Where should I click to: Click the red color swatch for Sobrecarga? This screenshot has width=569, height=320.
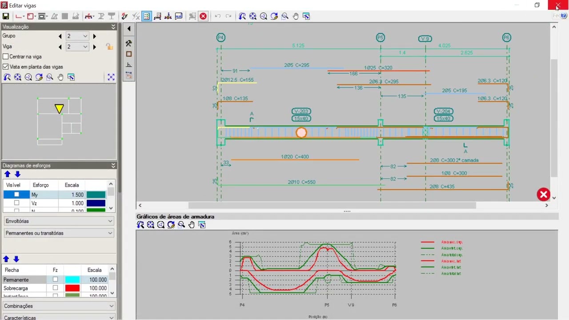(72, 288)
